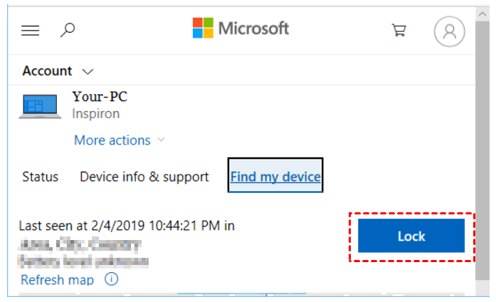
Task: Click the blue laptop device icon
Action: [40, 106]
